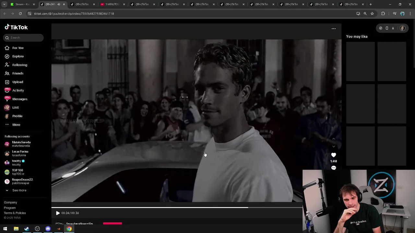The width and height of the screenshot is (415, 233).
Task: Open the Windows Start menu
Action: 5,229
